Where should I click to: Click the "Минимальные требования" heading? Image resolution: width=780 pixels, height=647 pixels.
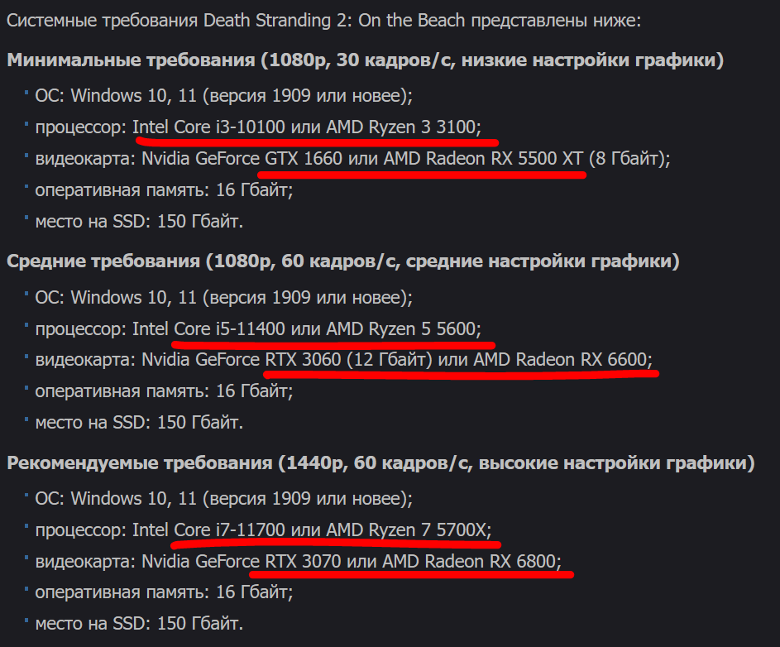pos(132,60)
